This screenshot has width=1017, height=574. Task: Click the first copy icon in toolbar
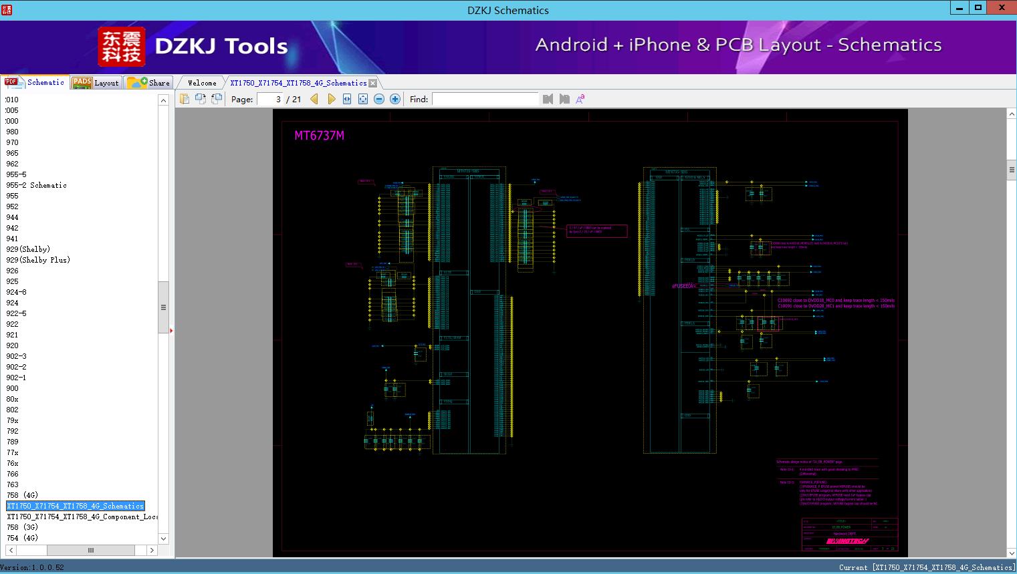click(x=185, y=99)
